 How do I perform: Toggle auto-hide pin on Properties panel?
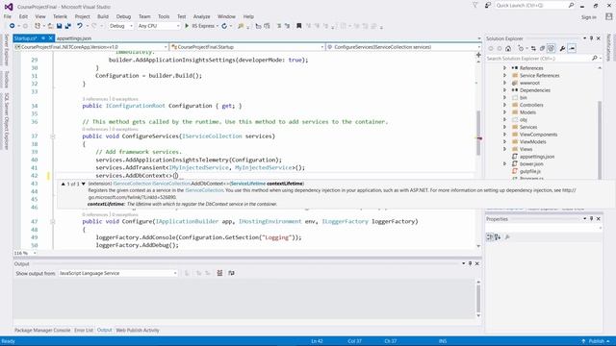click(591, 219)
